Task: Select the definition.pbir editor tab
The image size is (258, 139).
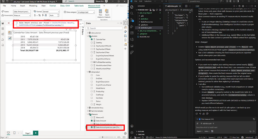Action: click(x=173, y=6)
